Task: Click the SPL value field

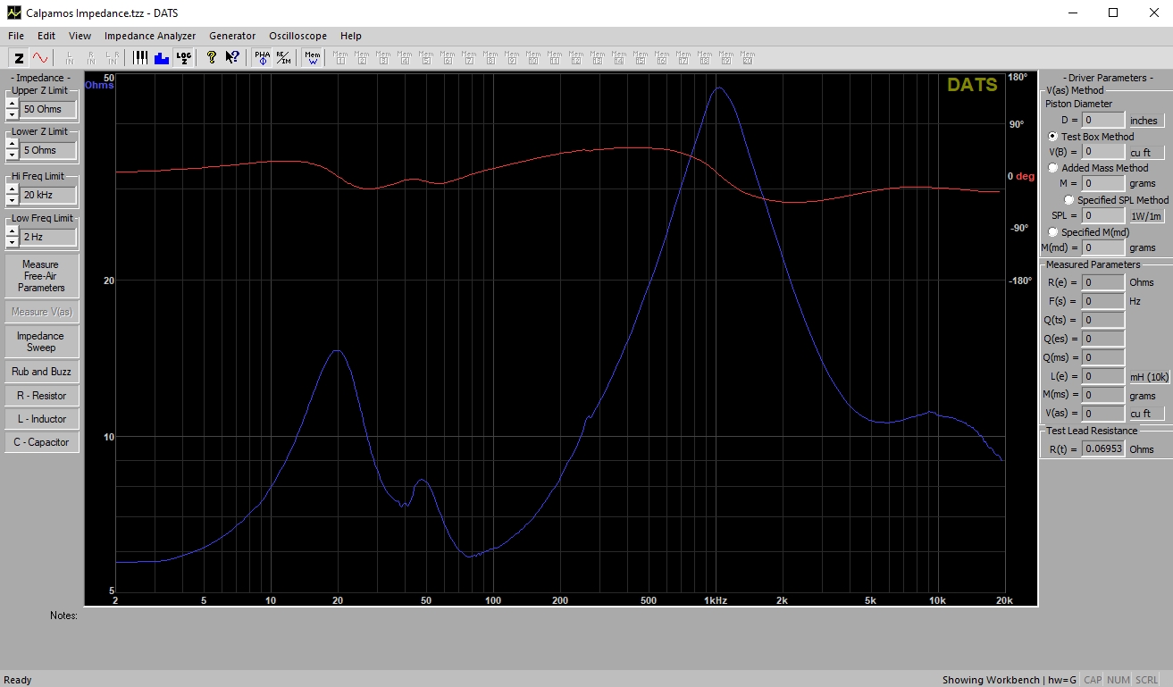Action: pos(1103,215)
